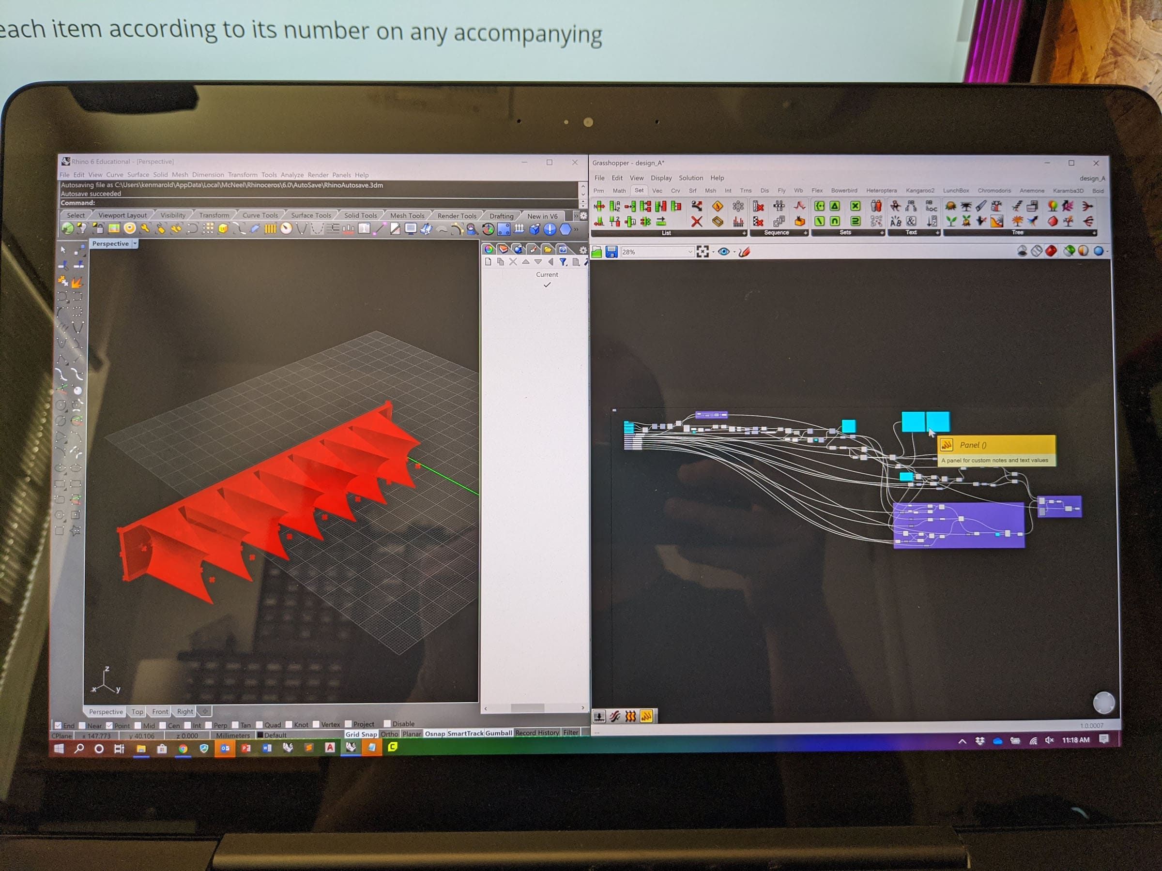The image size is (1162, 871).
Task: Click the blue floppy Rhino layer filter icon
Action: coord(563,261)
